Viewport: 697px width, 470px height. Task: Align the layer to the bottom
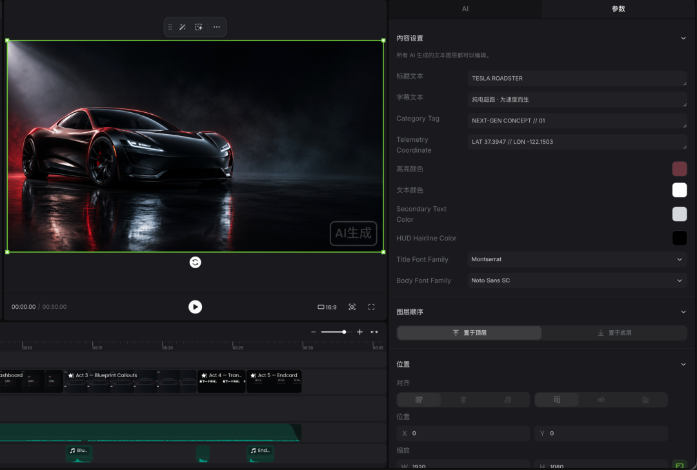645,400
